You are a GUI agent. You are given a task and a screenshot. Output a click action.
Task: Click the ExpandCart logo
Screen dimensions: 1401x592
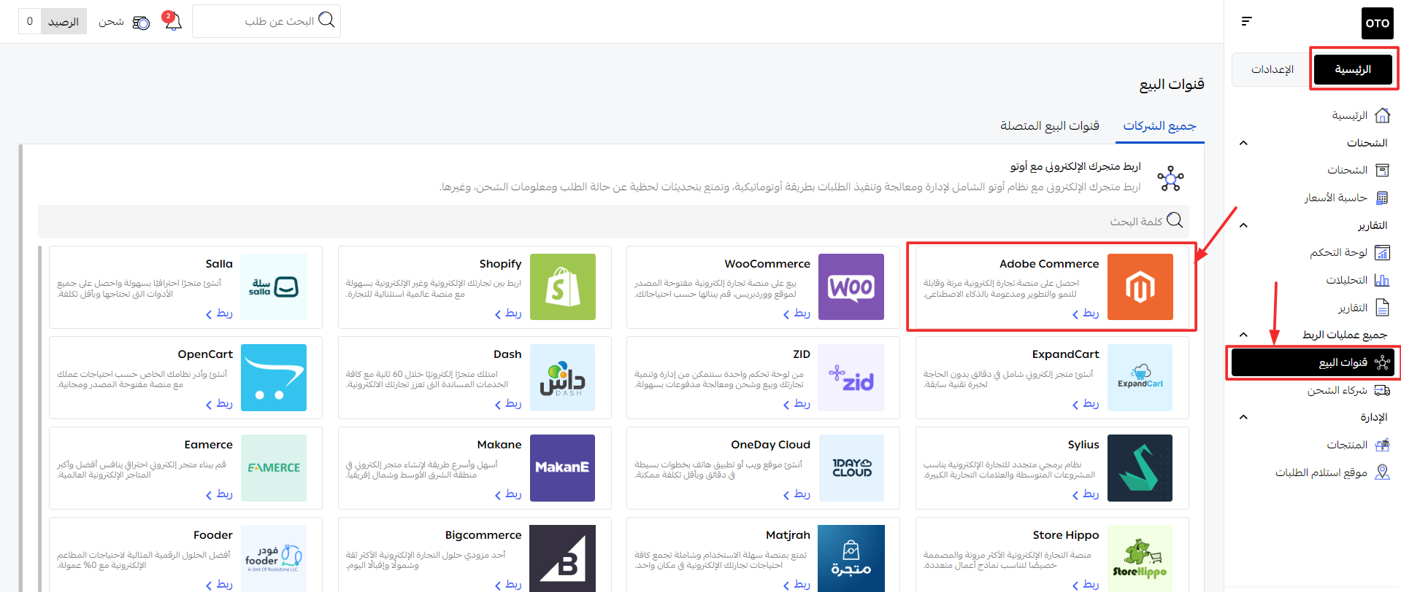1140,377
